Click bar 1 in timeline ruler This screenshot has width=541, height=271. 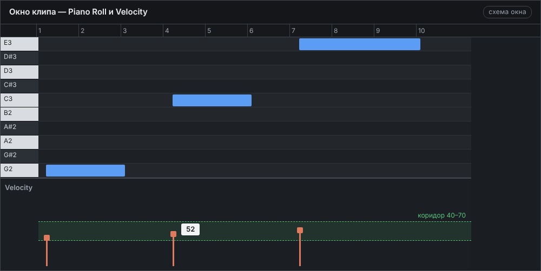pos(58,31)
